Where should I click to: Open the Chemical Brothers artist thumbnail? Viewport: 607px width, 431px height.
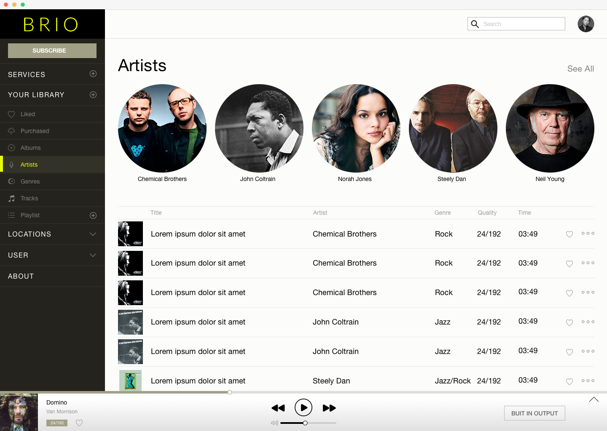click(x=162, y=128)
